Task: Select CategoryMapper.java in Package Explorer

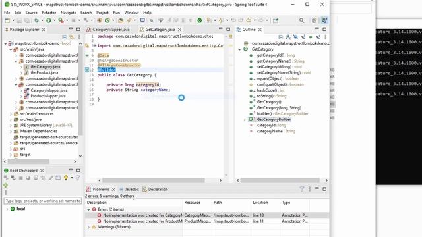Action: click(49, 90)
